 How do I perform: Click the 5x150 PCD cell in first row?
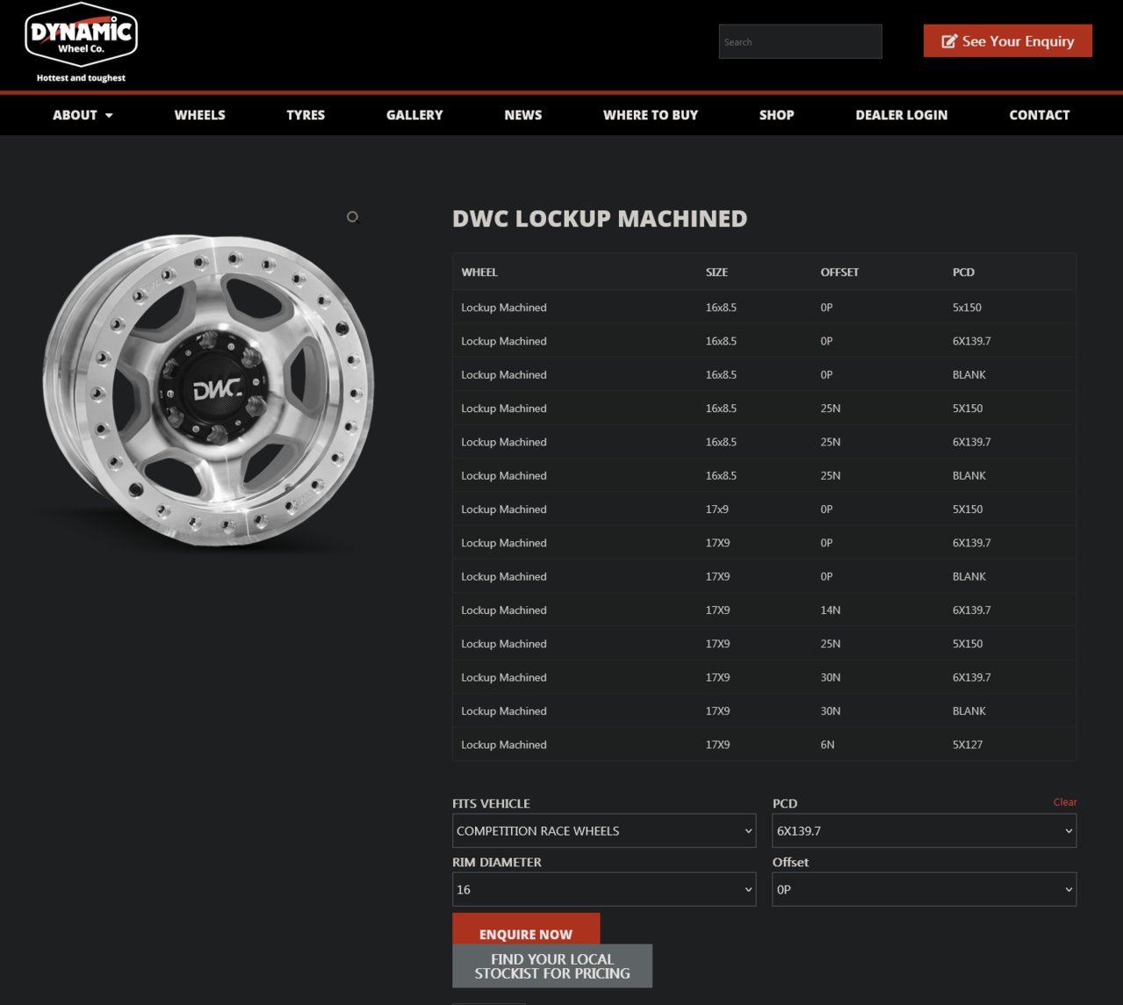967,307
